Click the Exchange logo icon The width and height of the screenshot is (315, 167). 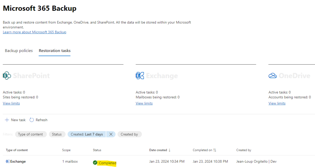click(x=140, y=76)
